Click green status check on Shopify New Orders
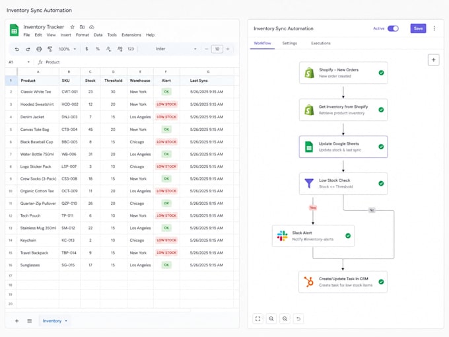The height and width of the screenshot is (337, 449). point(381,73)
